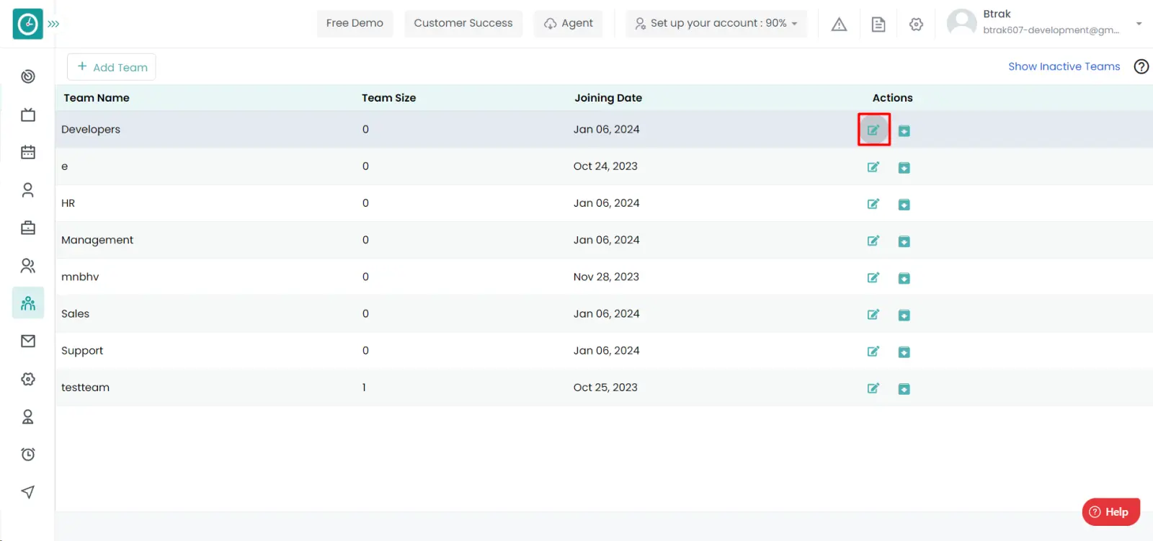
Task: Click the Oct 25, 2023 joining date
Action: [x=605, y=388]
